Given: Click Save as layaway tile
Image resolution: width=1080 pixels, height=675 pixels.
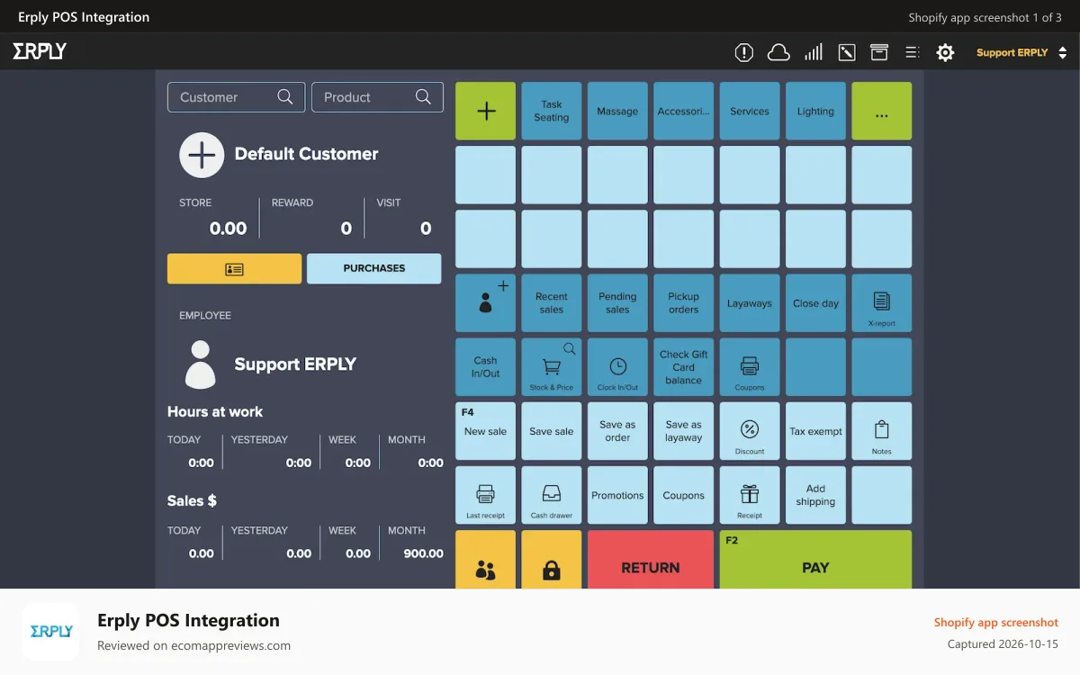Looking at the screenshot, I should pyautogui.click(x=684, y=431).
